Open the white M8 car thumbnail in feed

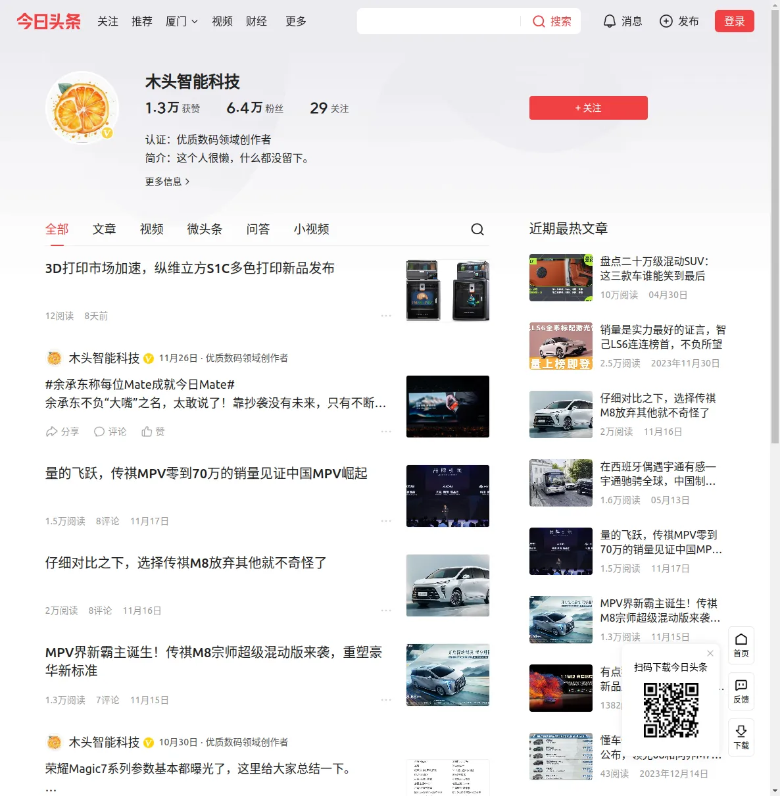pyautogui.click(x=448, y=585)
